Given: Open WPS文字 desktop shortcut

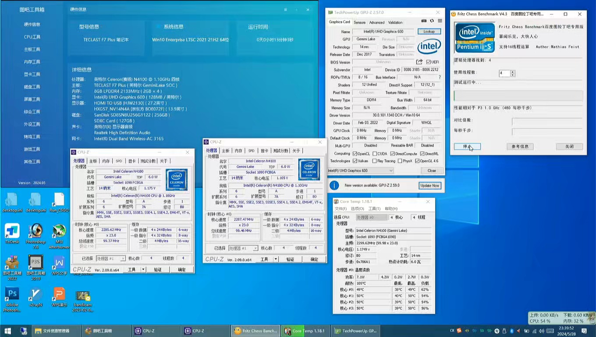Looking at the screenshot, I should click(x=59, y=265).
